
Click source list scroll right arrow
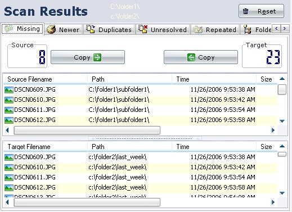pyautogui.click(x=273, y=130)
